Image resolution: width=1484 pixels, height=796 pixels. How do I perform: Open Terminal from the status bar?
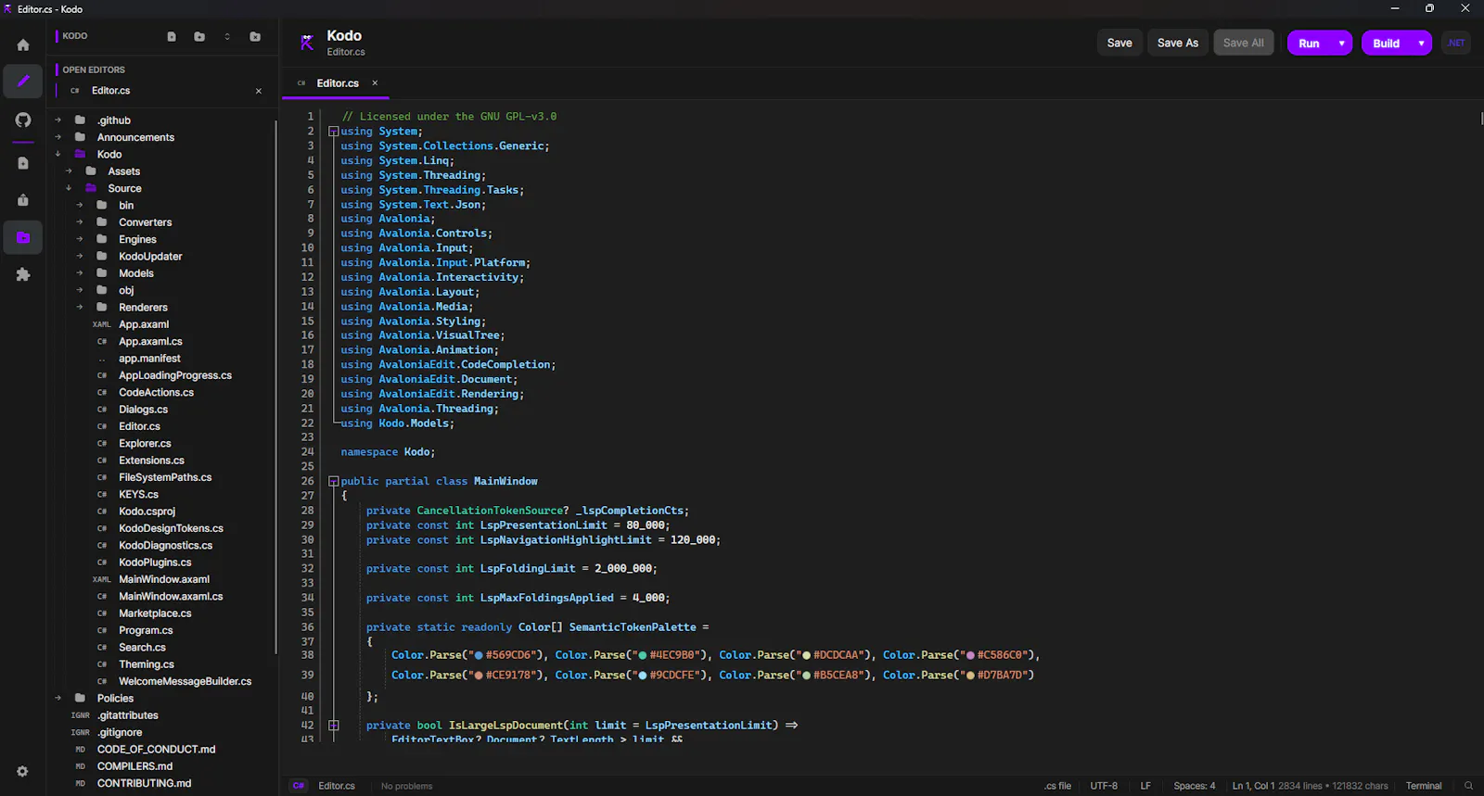pyautogui.click(x=1424, y=786)
